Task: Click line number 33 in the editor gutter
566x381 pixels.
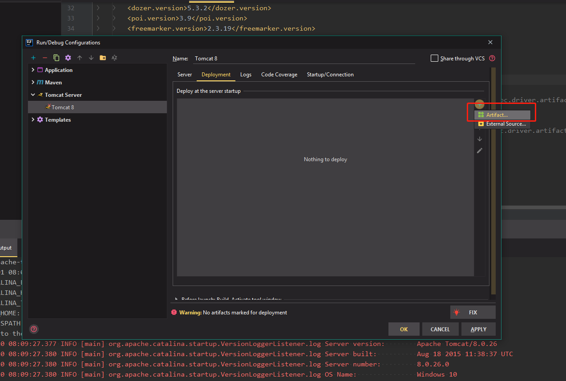Action: point(71,18)
